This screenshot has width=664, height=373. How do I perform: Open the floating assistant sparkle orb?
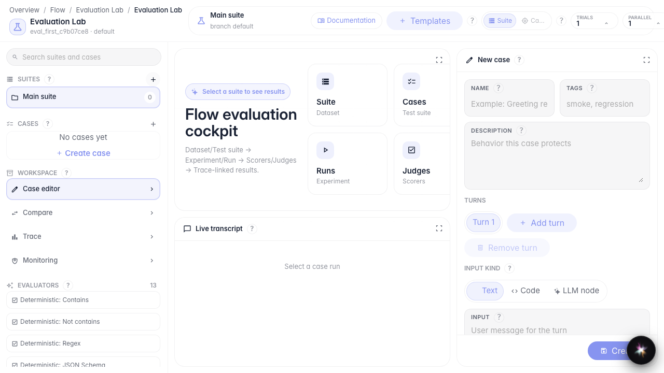(641, 350)
